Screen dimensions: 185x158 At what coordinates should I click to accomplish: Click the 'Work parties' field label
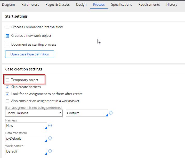tap(14, 146)
